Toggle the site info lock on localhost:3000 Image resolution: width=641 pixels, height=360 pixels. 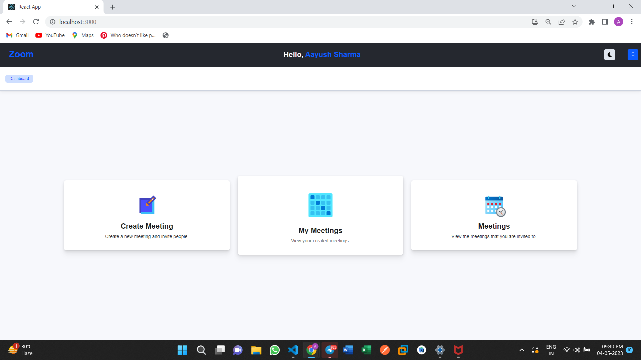[52, 22]
